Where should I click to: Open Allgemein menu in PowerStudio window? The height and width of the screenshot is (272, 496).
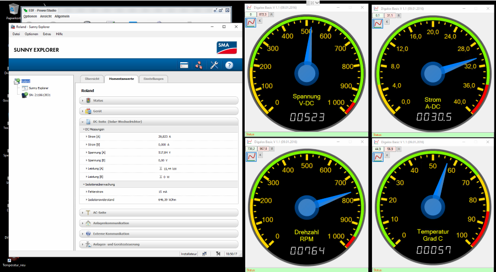(x=62, y=17)
